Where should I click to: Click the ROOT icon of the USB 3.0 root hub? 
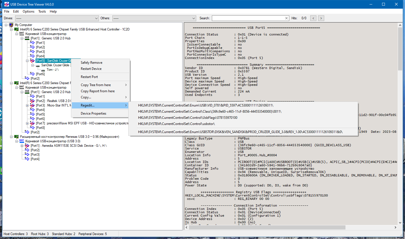point(22,141)
